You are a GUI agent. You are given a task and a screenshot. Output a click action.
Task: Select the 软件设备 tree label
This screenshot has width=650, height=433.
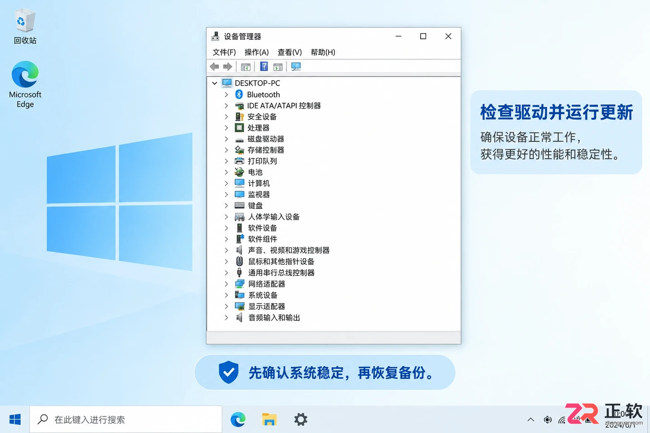tap(263, 228)
